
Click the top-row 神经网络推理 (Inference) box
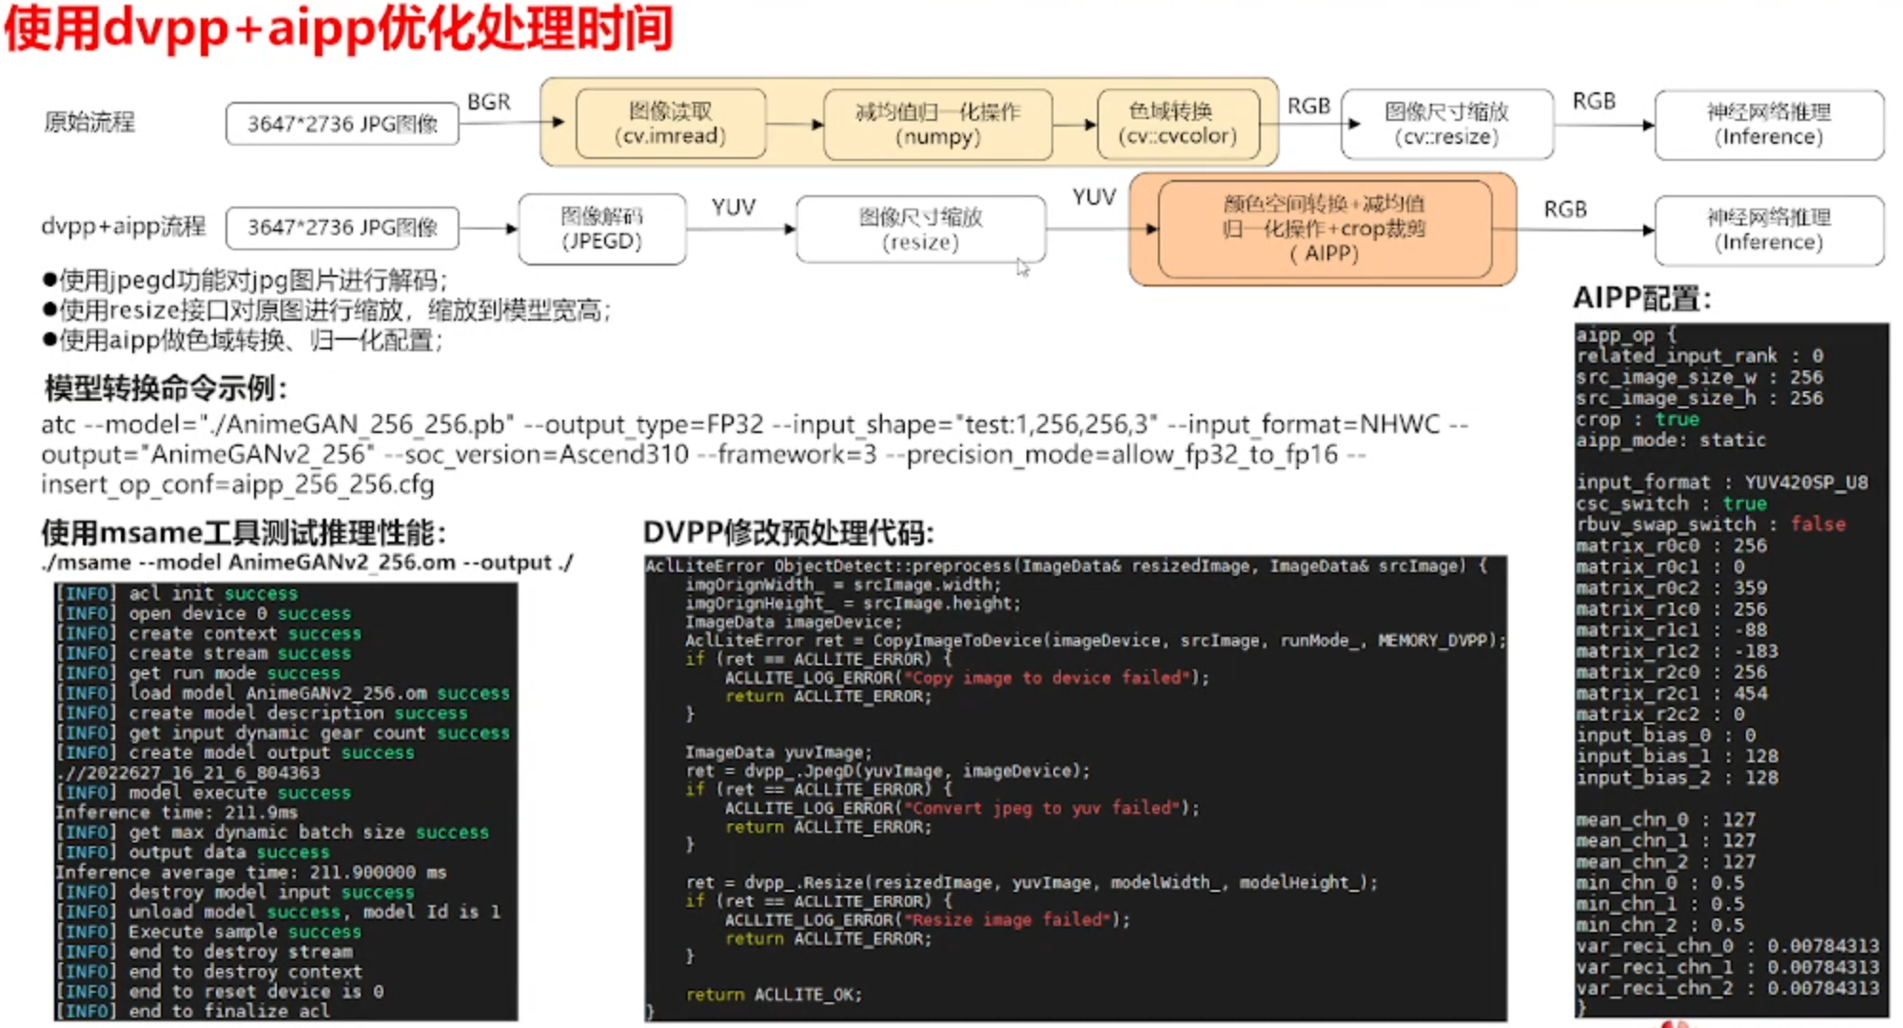[x=1769, y=124]
